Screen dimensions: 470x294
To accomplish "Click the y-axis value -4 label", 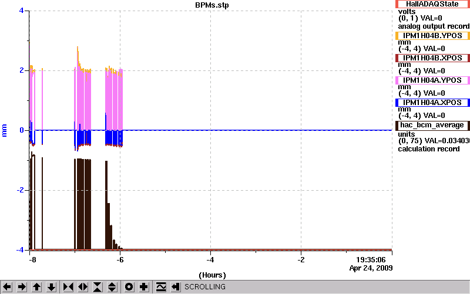I will pyautogui.click(x=20, y=249).
